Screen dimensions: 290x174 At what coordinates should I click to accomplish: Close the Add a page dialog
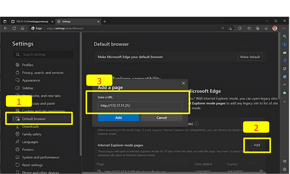183,83
